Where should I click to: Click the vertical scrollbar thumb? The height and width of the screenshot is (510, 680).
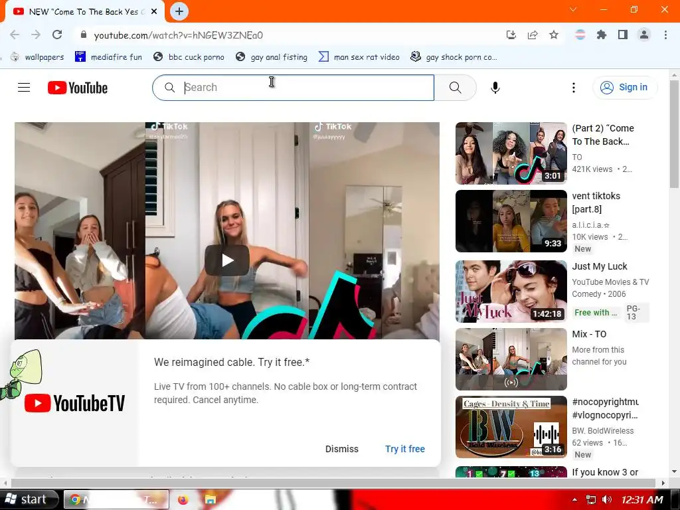[x=674, y=133]
